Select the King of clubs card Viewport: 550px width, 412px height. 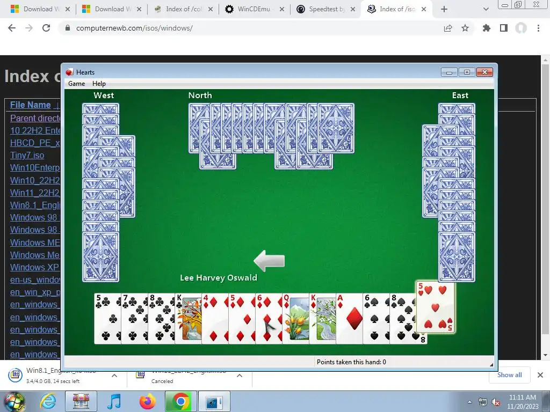tap(189, 319)
